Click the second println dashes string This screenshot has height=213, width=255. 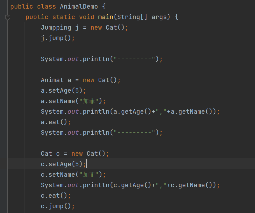pos(136,132)
